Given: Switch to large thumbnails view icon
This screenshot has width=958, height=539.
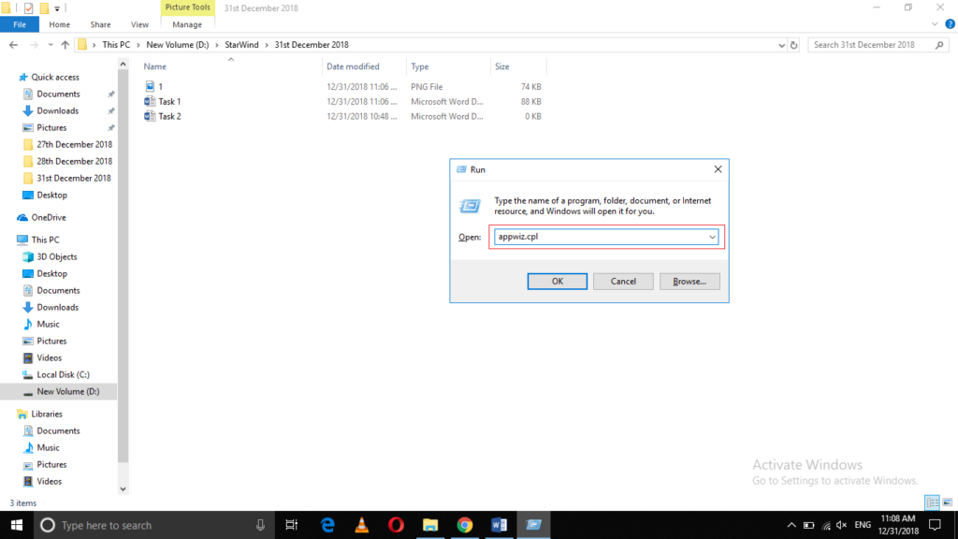Looking at the screenshot, I should pos(947,503).
